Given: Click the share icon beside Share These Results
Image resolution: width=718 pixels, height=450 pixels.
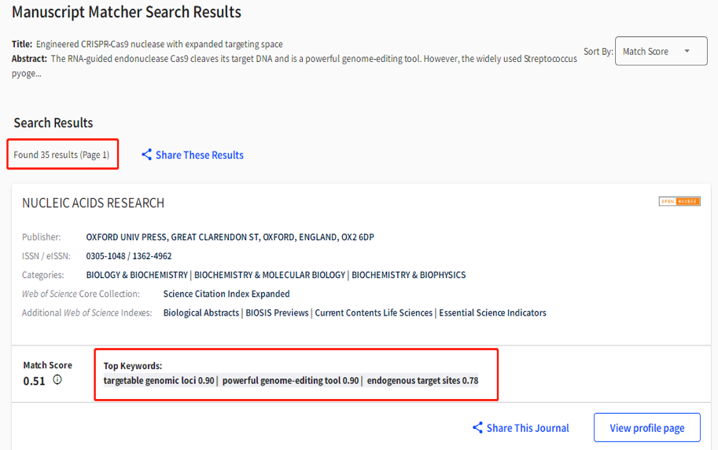Looking at the screenshot, I should point(146,155).
